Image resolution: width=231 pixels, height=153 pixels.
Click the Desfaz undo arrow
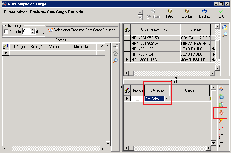tap(204, 11)
